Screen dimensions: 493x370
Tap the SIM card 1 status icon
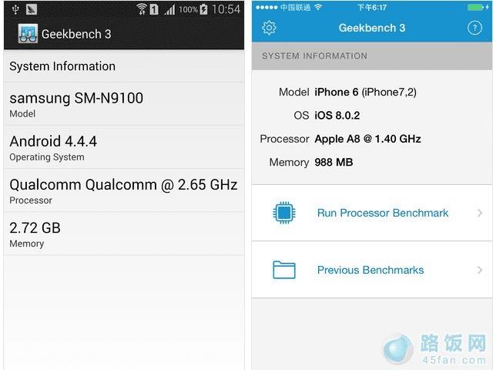(154, 9)
